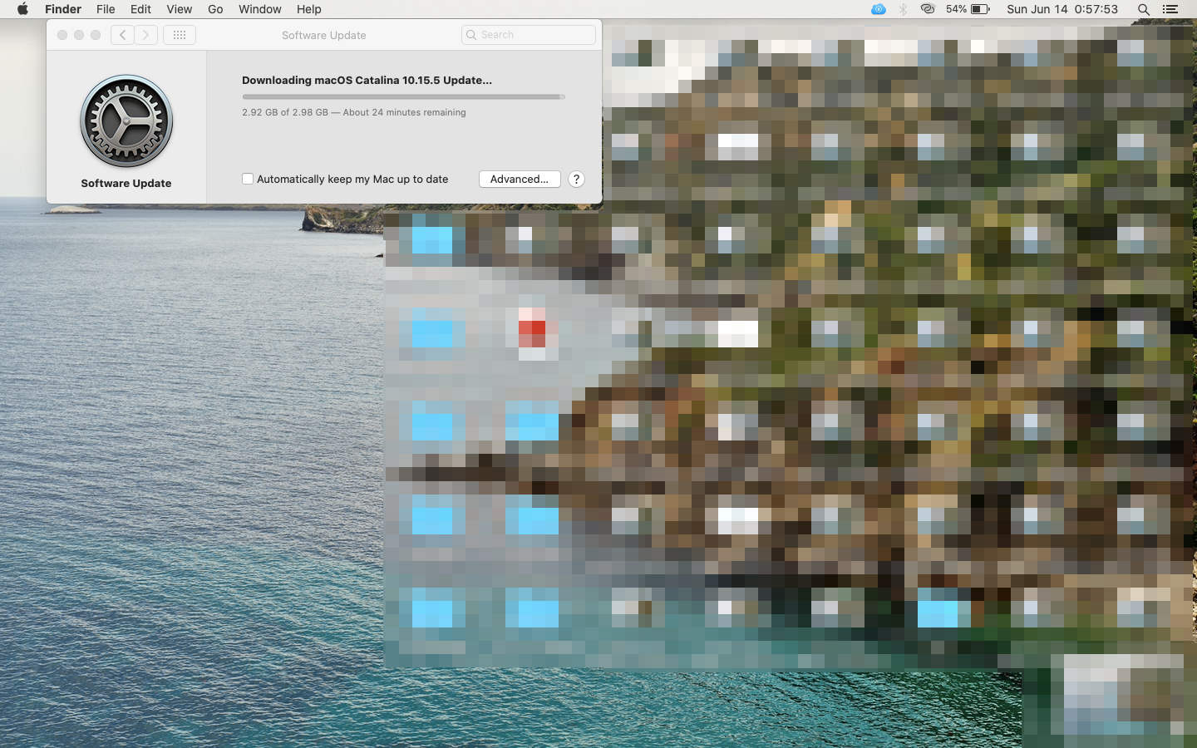Click the question mark help button
Image resolution: width=1197 pixels, height=748 pixels.
[x=576, y=179]
